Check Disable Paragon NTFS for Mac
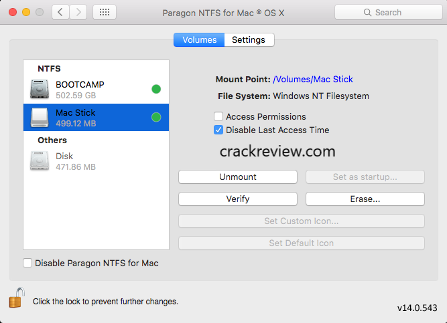Viewport: 447px width, 323px height. click(x=27, y=263)
